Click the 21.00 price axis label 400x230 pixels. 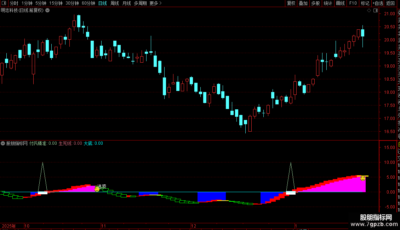[x=389, y=14]
